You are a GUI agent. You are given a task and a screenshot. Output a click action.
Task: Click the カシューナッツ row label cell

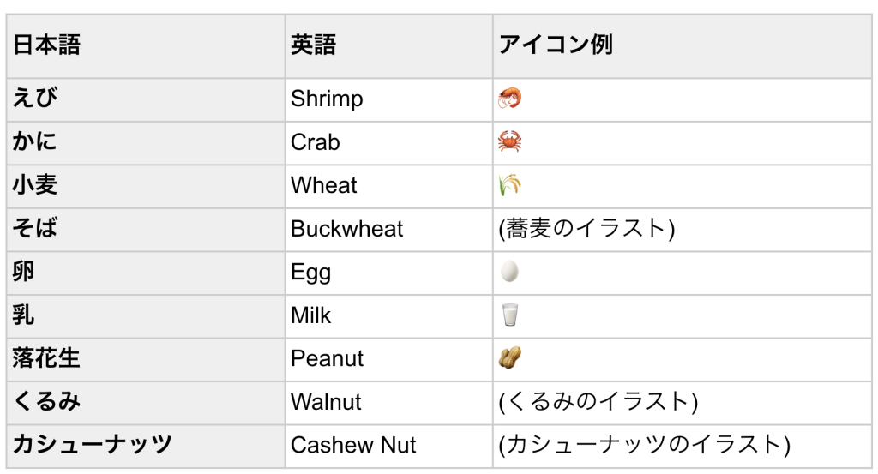click(145, 445)
